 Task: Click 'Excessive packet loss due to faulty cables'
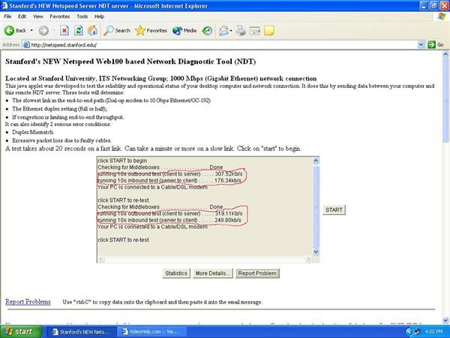click(x=61, y=140)
